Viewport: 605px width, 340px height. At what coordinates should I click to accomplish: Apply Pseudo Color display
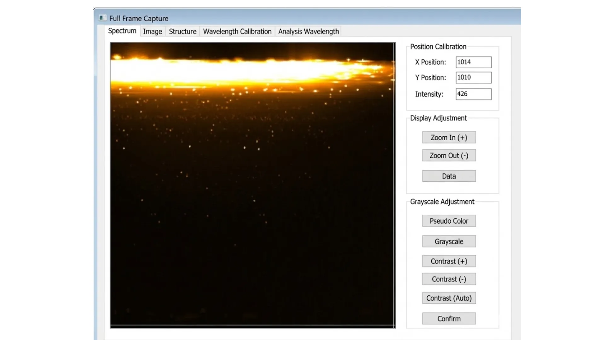[x=449, y=221]
